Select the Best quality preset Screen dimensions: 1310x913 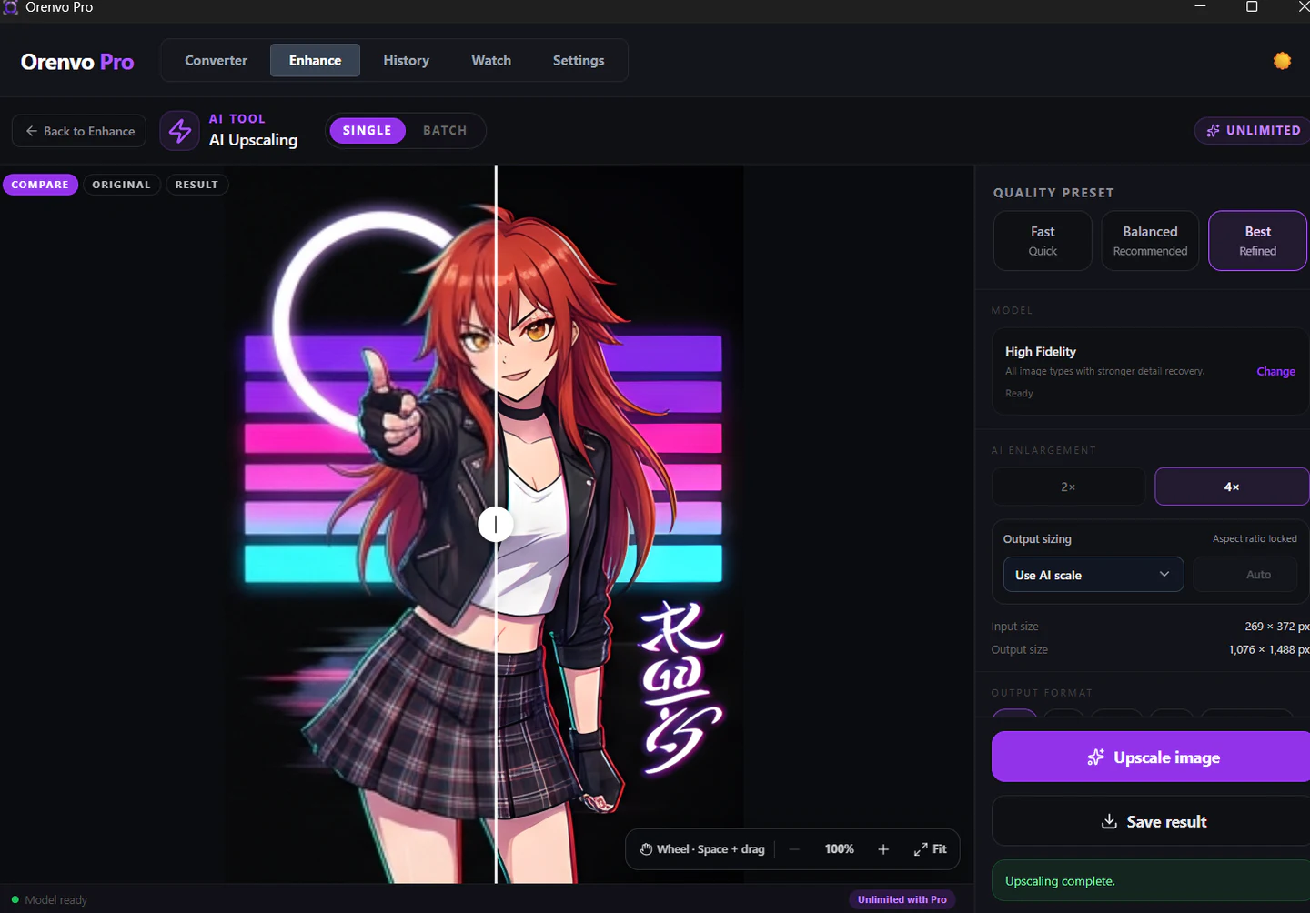pos(1258,241)
